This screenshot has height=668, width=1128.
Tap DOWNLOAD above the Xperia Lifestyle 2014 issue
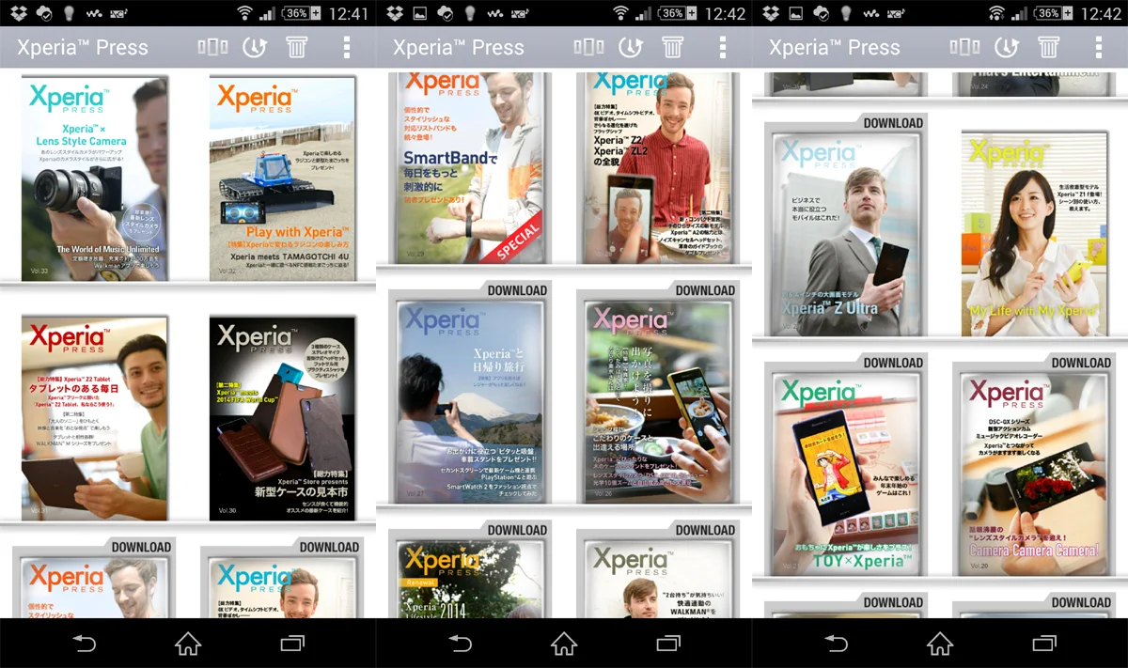pyautogui.click(x=517, y=531)
